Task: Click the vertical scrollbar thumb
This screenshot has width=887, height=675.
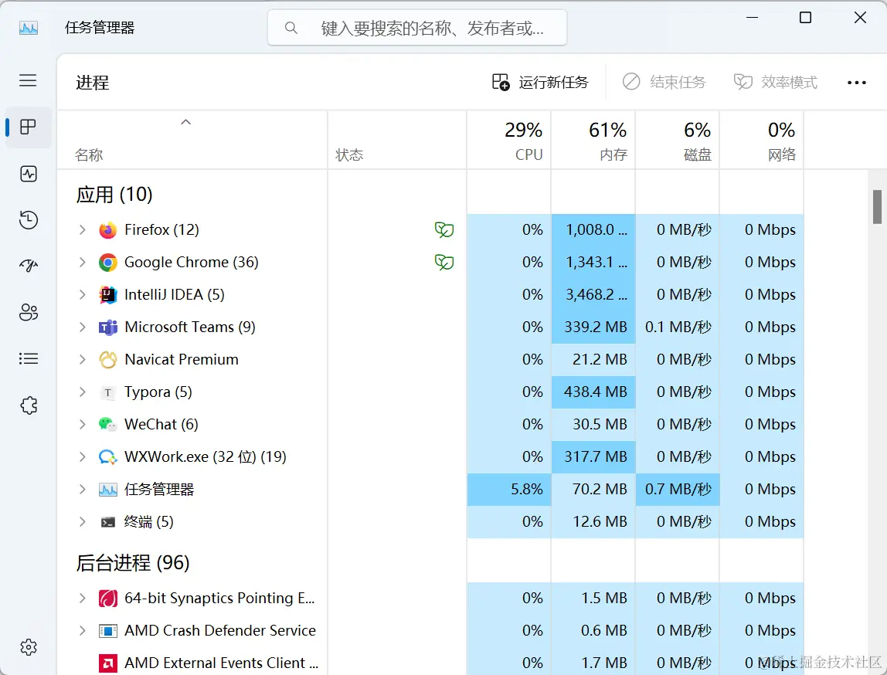Action: click(877, 207)
